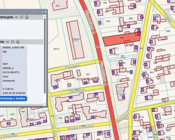Collapse the info panel with the triangle arrow

point(42,12)
